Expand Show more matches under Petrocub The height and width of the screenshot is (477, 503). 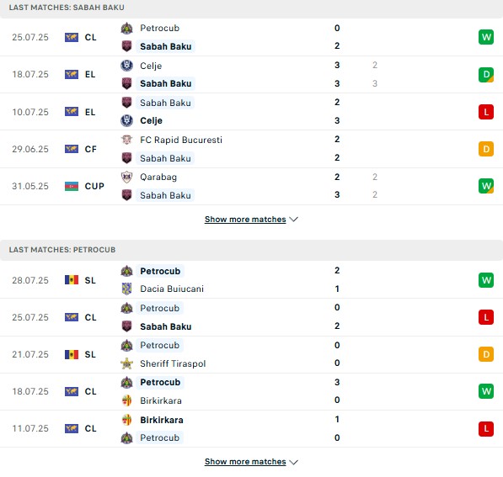[245, 462]
